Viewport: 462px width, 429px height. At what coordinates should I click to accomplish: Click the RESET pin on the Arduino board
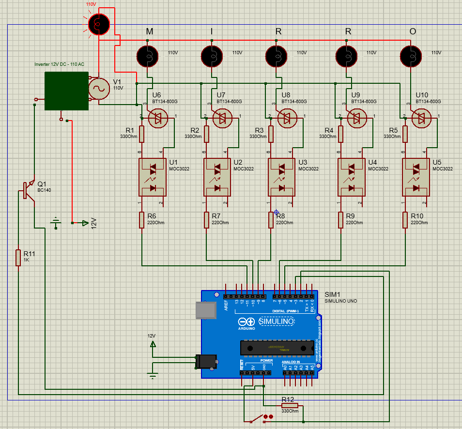pyautogui.click(x=242, y=372)
